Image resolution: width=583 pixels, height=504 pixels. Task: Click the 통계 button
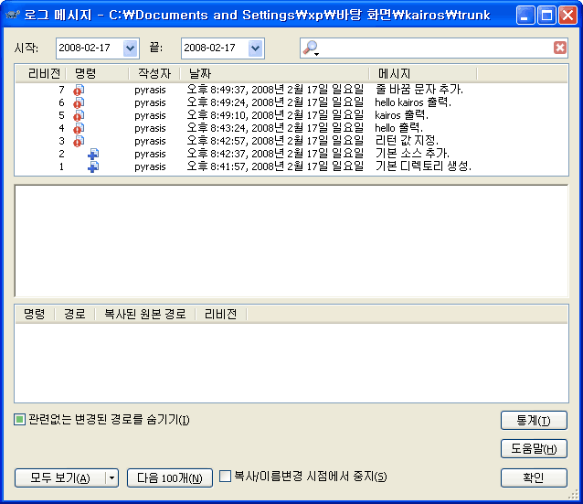click(534, 420)
